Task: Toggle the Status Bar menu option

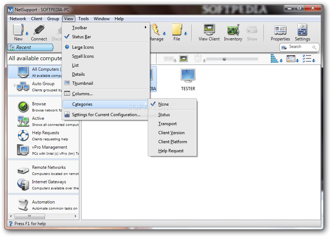Action: (x=106, y=37)
